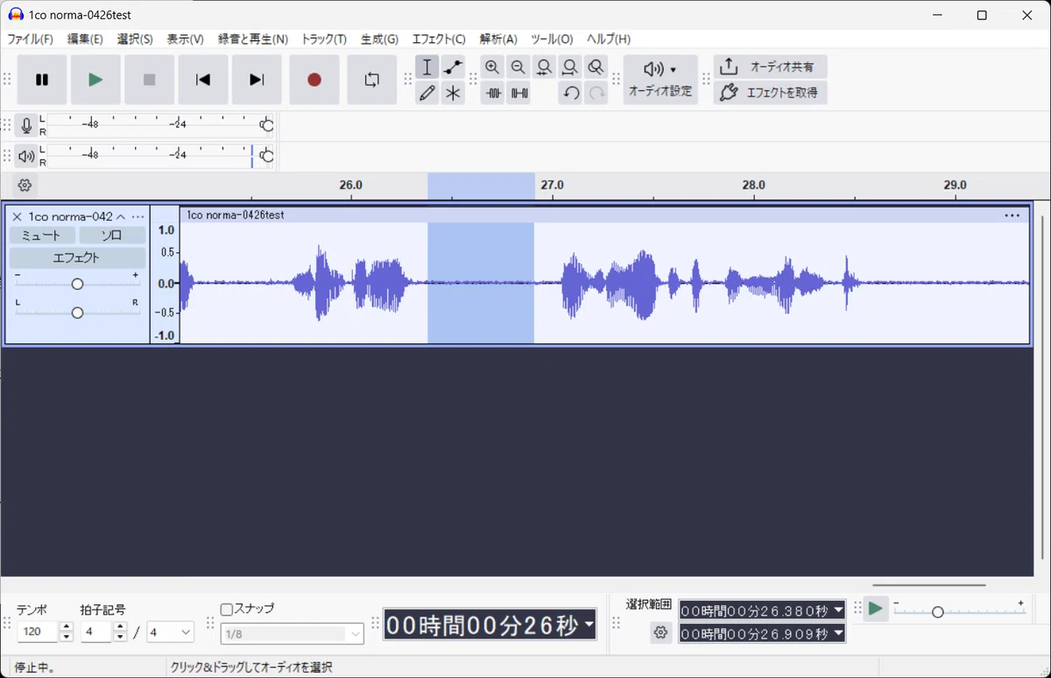
Task: Click the track gain slider knob
Action: click(x=77, y=284)
